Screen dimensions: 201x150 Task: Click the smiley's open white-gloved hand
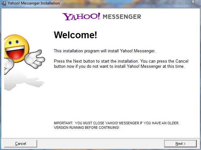tap(35, 59)
